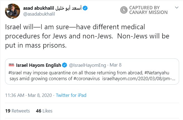The height and width of the screenshot is (120, 183).
Task: Open the Israel Hayom English account name
Action: pyautogui.click(x=39, y=66)
